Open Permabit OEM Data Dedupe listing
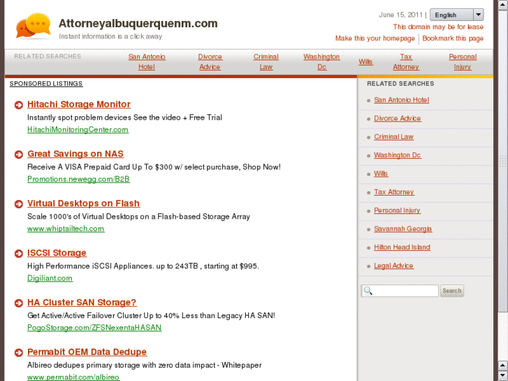Image resolution: width=508 pixels, height=381 pixels. click(87, 352)
